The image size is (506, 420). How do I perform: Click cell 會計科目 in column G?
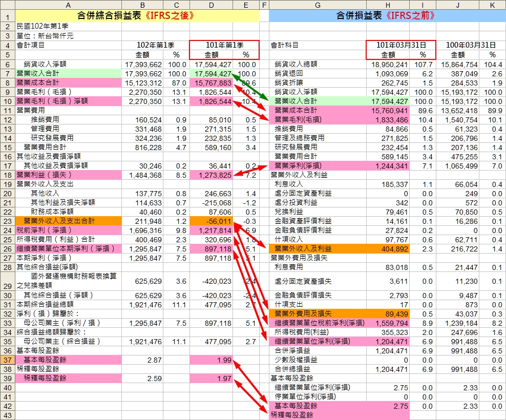318,45
